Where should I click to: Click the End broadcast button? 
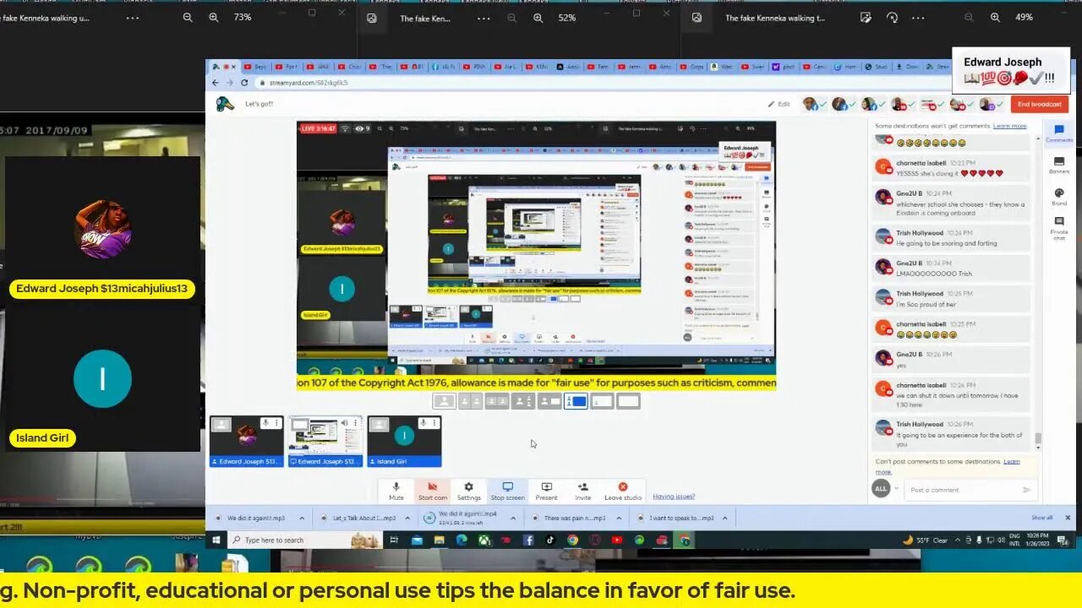1039,104
